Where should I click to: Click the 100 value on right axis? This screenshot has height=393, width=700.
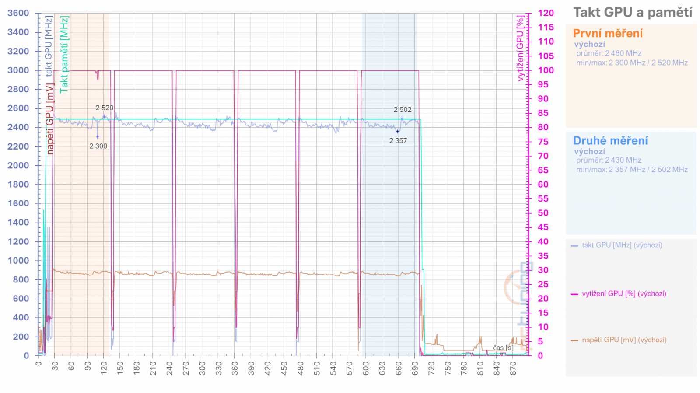pyautogui.click(x=546, y=70)
